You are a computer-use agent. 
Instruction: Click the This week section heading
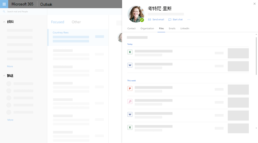(x=132, y=81)
